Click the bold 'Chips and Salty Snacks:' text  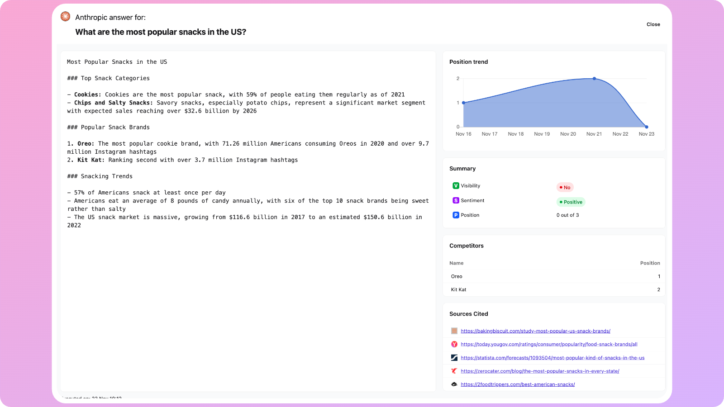[x=114, y=103]
